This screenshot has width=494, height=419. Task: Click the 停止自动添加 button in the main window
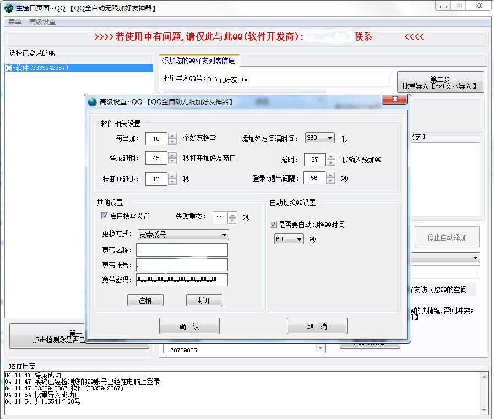(x=447, y=237)
